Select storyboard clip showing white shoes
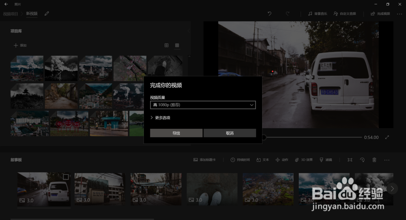The height and width of the screenshot is (220, 406). (x=212, y=189)
